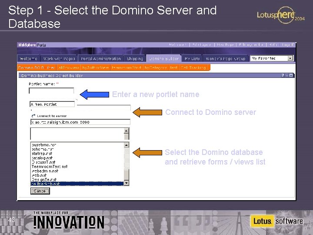Image resolution: width=313 pixels, height=235 pixels.
Task: Switch to Work with Pages tab
Action: (59, 59)
